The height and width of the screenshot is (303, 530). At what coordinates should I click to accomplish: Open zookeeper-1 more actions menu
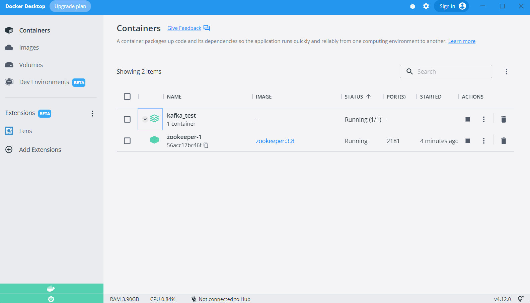(x=484, y=141)
